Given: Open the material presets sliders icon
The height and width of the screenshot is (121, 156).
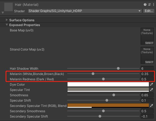Looking at the screenshot, I should click(x=149, y=5).
